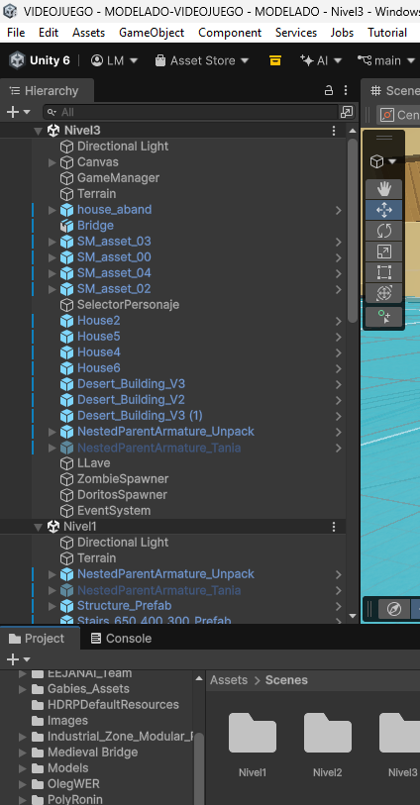Click the Unity 6 logo button
This screenshot has width=420, height=805.
(x=40, y=60)
